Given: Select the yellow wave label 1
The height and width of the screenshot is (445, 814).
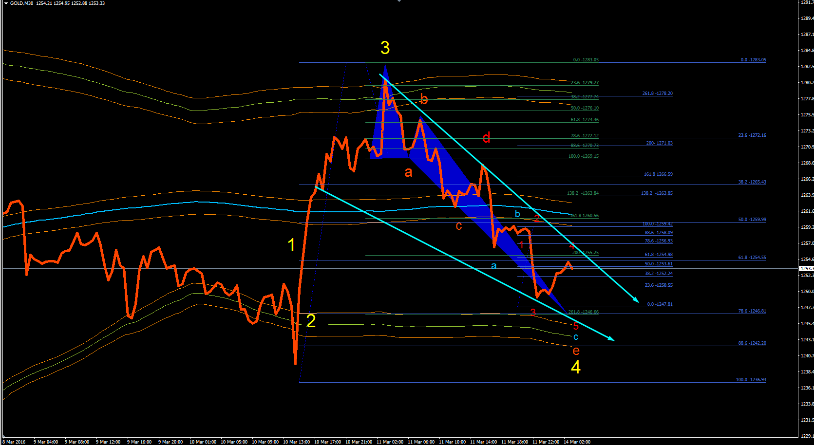Looking at the screenshot, I should point(291,245).
